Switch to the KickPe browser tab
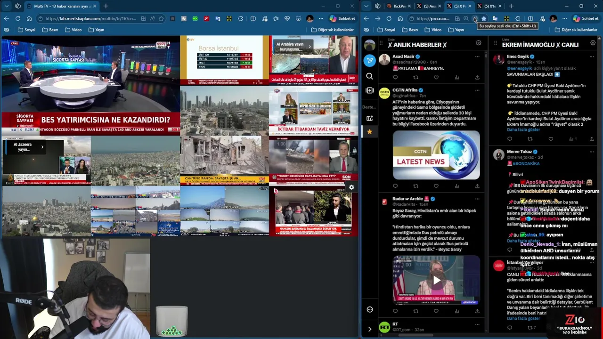The width and height of the screenshot is (603, 339). (399, 6)
